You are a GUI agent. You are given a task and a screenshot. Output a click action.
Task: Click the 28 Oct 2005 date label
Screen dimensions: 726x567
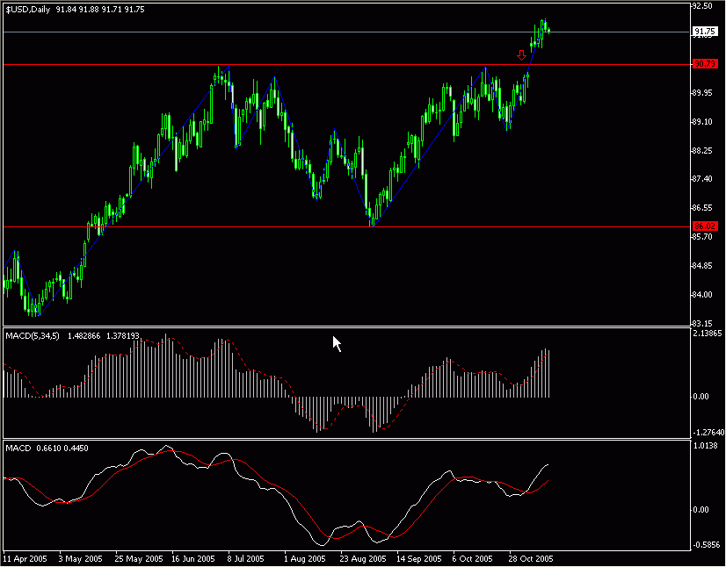tap(532, 558)
